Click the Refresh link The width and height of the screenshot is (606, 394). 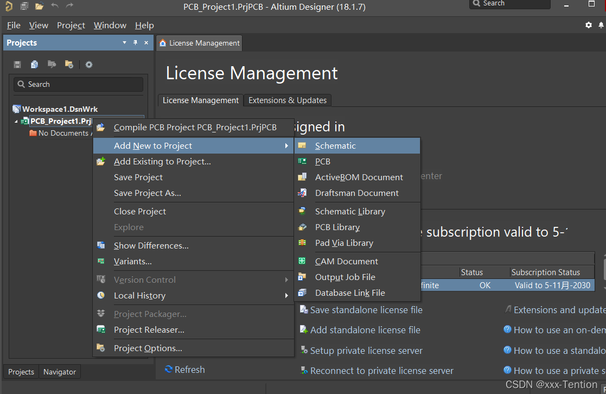click(185, 370)
